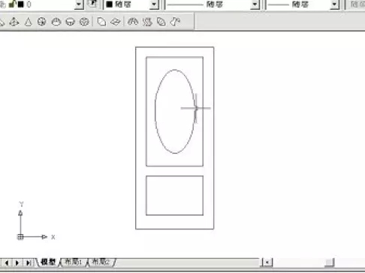Click the horizontal scrollbar left arrow

[267, 262]
